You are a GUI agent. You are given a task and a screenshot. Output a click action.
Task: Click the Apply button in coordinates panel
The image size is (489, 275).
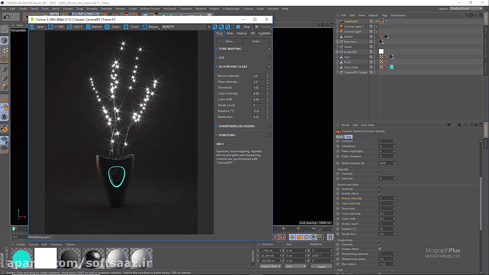point(321,267)
